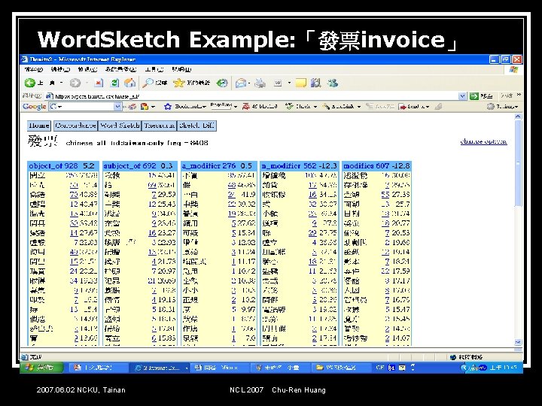The height and width of the screenshot is (406, 542).
Task: Click the taskbar clock
Action: [x=503, y=368]
